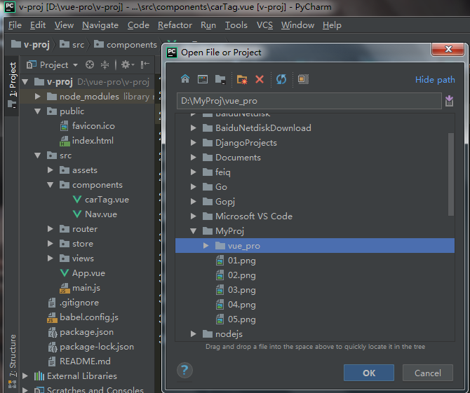470x393 pixels.
Task: Open the Tools menu
Action: point(236,25)
